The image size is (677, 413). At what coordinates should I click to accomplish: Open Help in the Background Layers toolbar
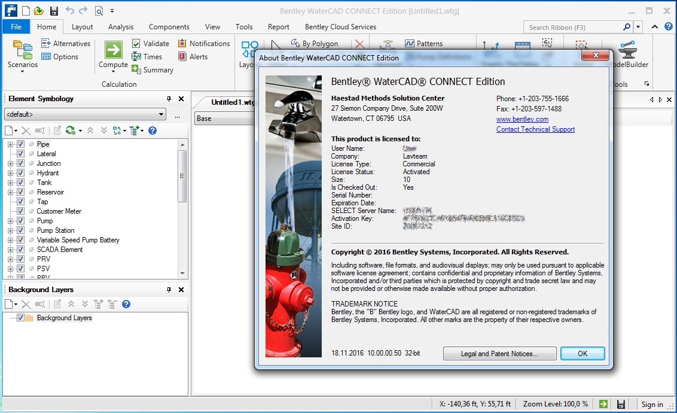tap(126, 304)
